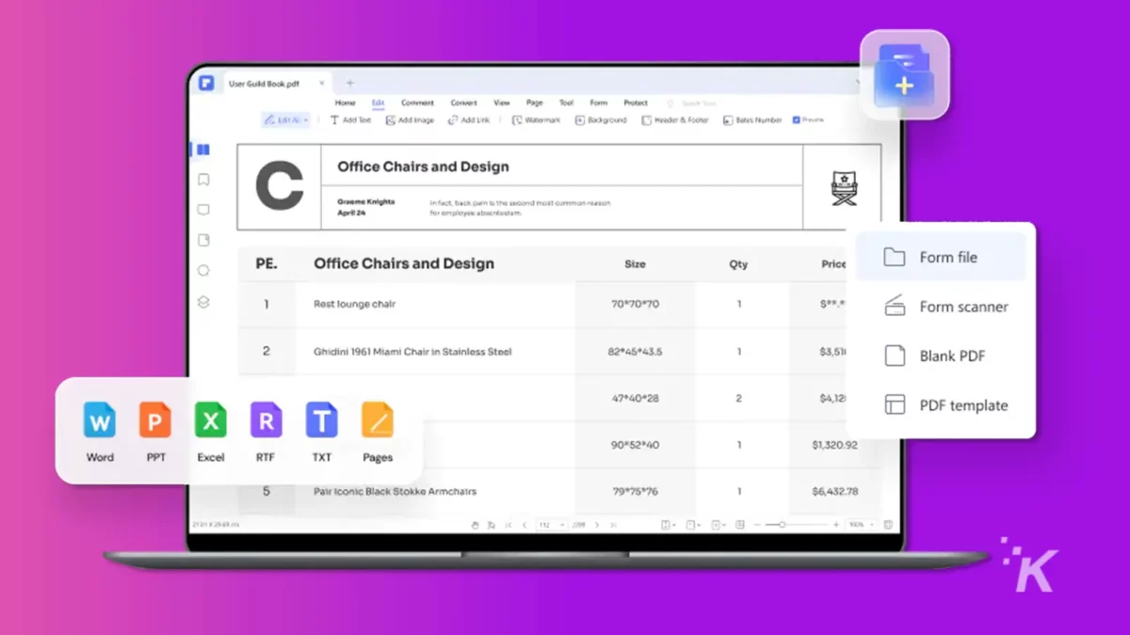
Task: Open a new tab with plus button
Action: tap(349, 84)
